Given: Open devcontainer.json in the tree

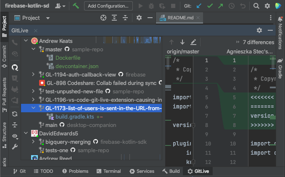Looking at the screenshot, I should pos(77,66).
